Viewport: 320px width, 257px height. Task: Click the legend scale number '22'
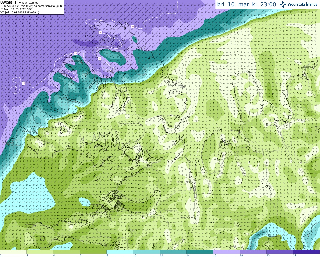295,255
